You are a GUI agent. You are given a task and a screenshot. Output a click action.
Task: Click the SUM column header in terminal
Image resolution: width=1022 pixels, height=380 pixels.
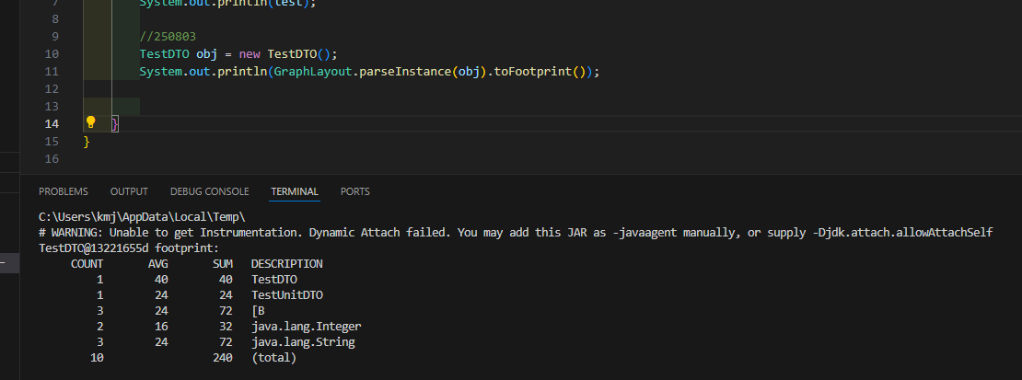click(x=223, y=264)
